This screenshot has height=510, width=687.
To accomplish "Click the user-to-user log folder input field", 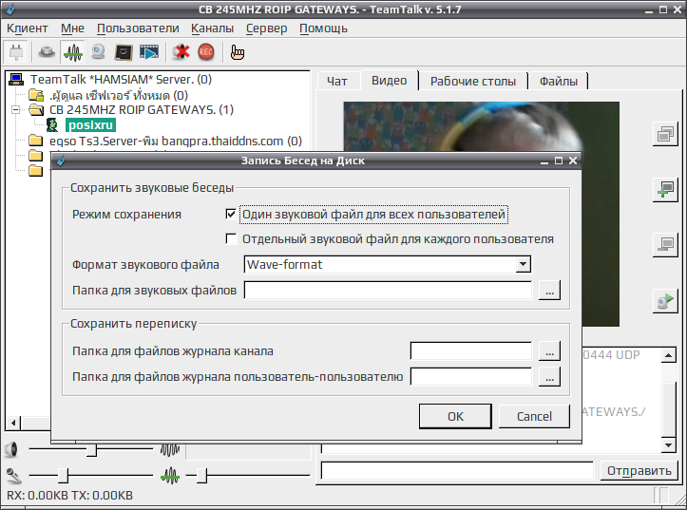I will click(471, 376).
